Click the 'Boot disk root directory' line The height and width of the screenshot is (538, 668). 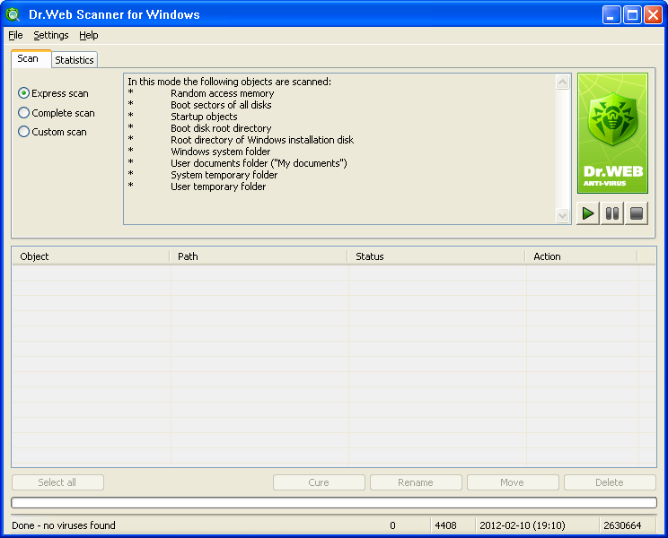[x=221, y=128]
